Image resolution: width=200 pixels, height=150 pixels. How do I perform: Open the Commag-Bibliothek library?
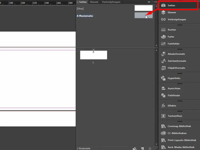tap(179, 126)
